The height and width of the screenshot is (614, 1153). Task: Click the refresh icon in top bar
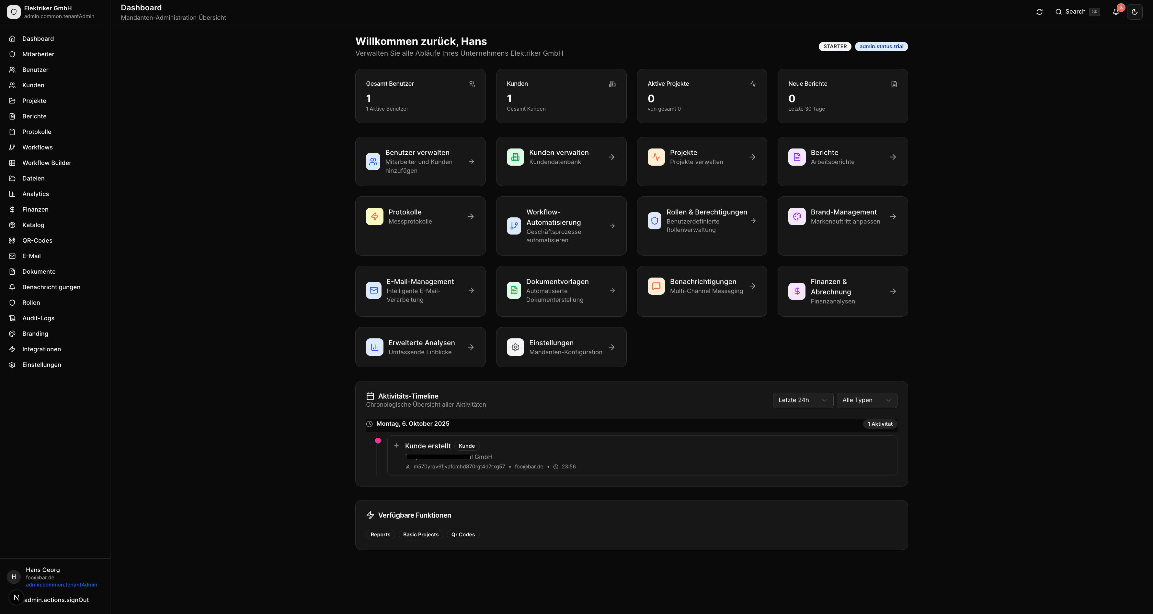click(1039, 12)
